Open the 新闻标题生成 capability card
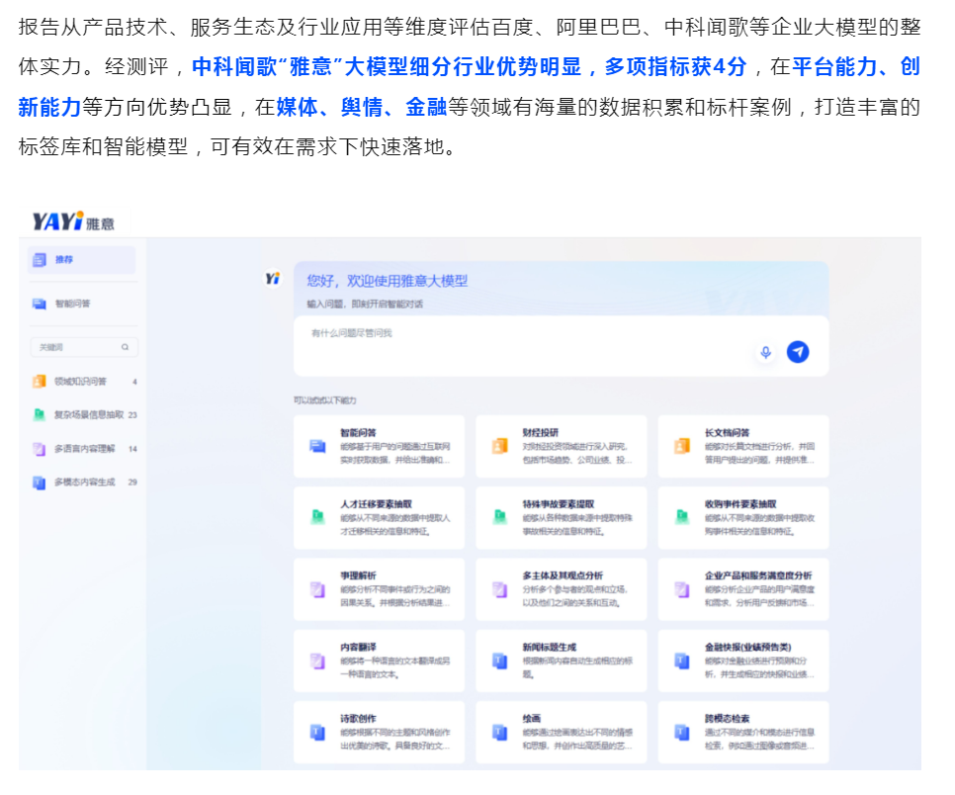 [x=562, y=661]
